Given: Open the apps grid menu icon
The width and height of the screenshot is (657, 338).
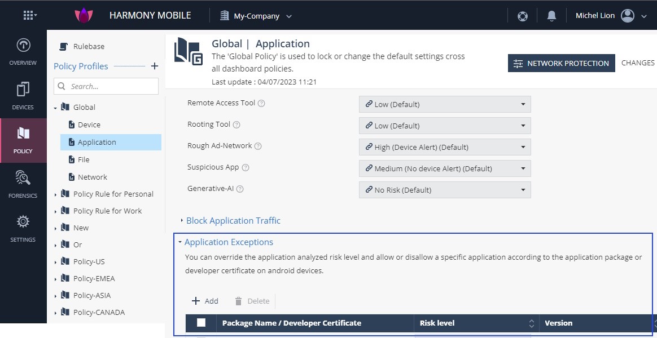Looking at the screenshot, I should tap(30, 15).
